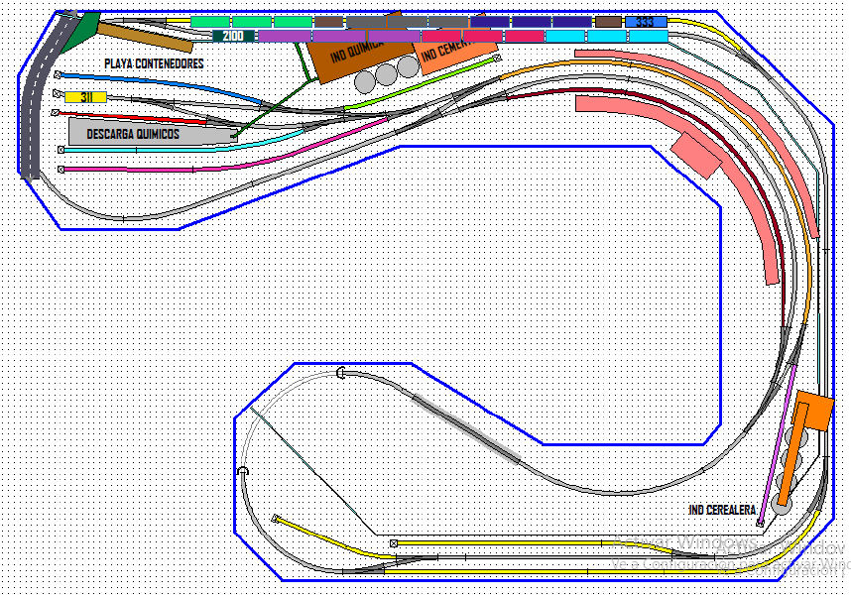Image resolution: width=851 pixels, height=597 pixels.
Task: Click the tunnel portal at loop top
Action: (341, 372)
